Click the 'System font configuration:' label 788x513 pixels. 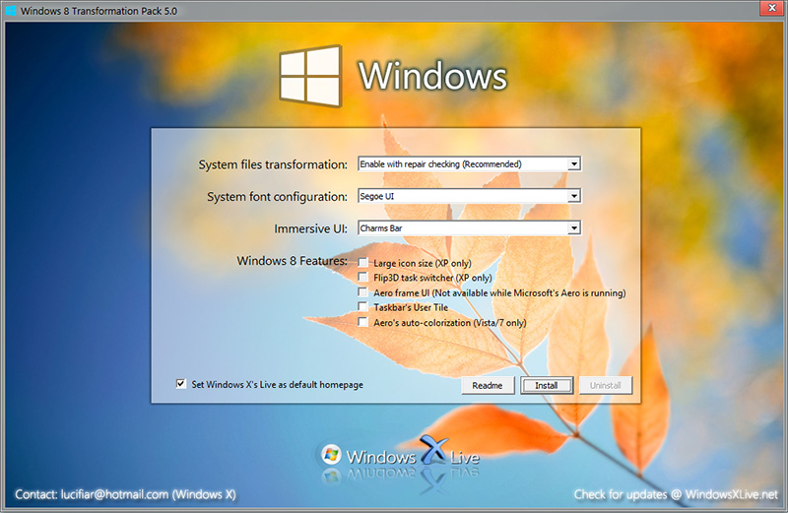click(x=278, y=197)
